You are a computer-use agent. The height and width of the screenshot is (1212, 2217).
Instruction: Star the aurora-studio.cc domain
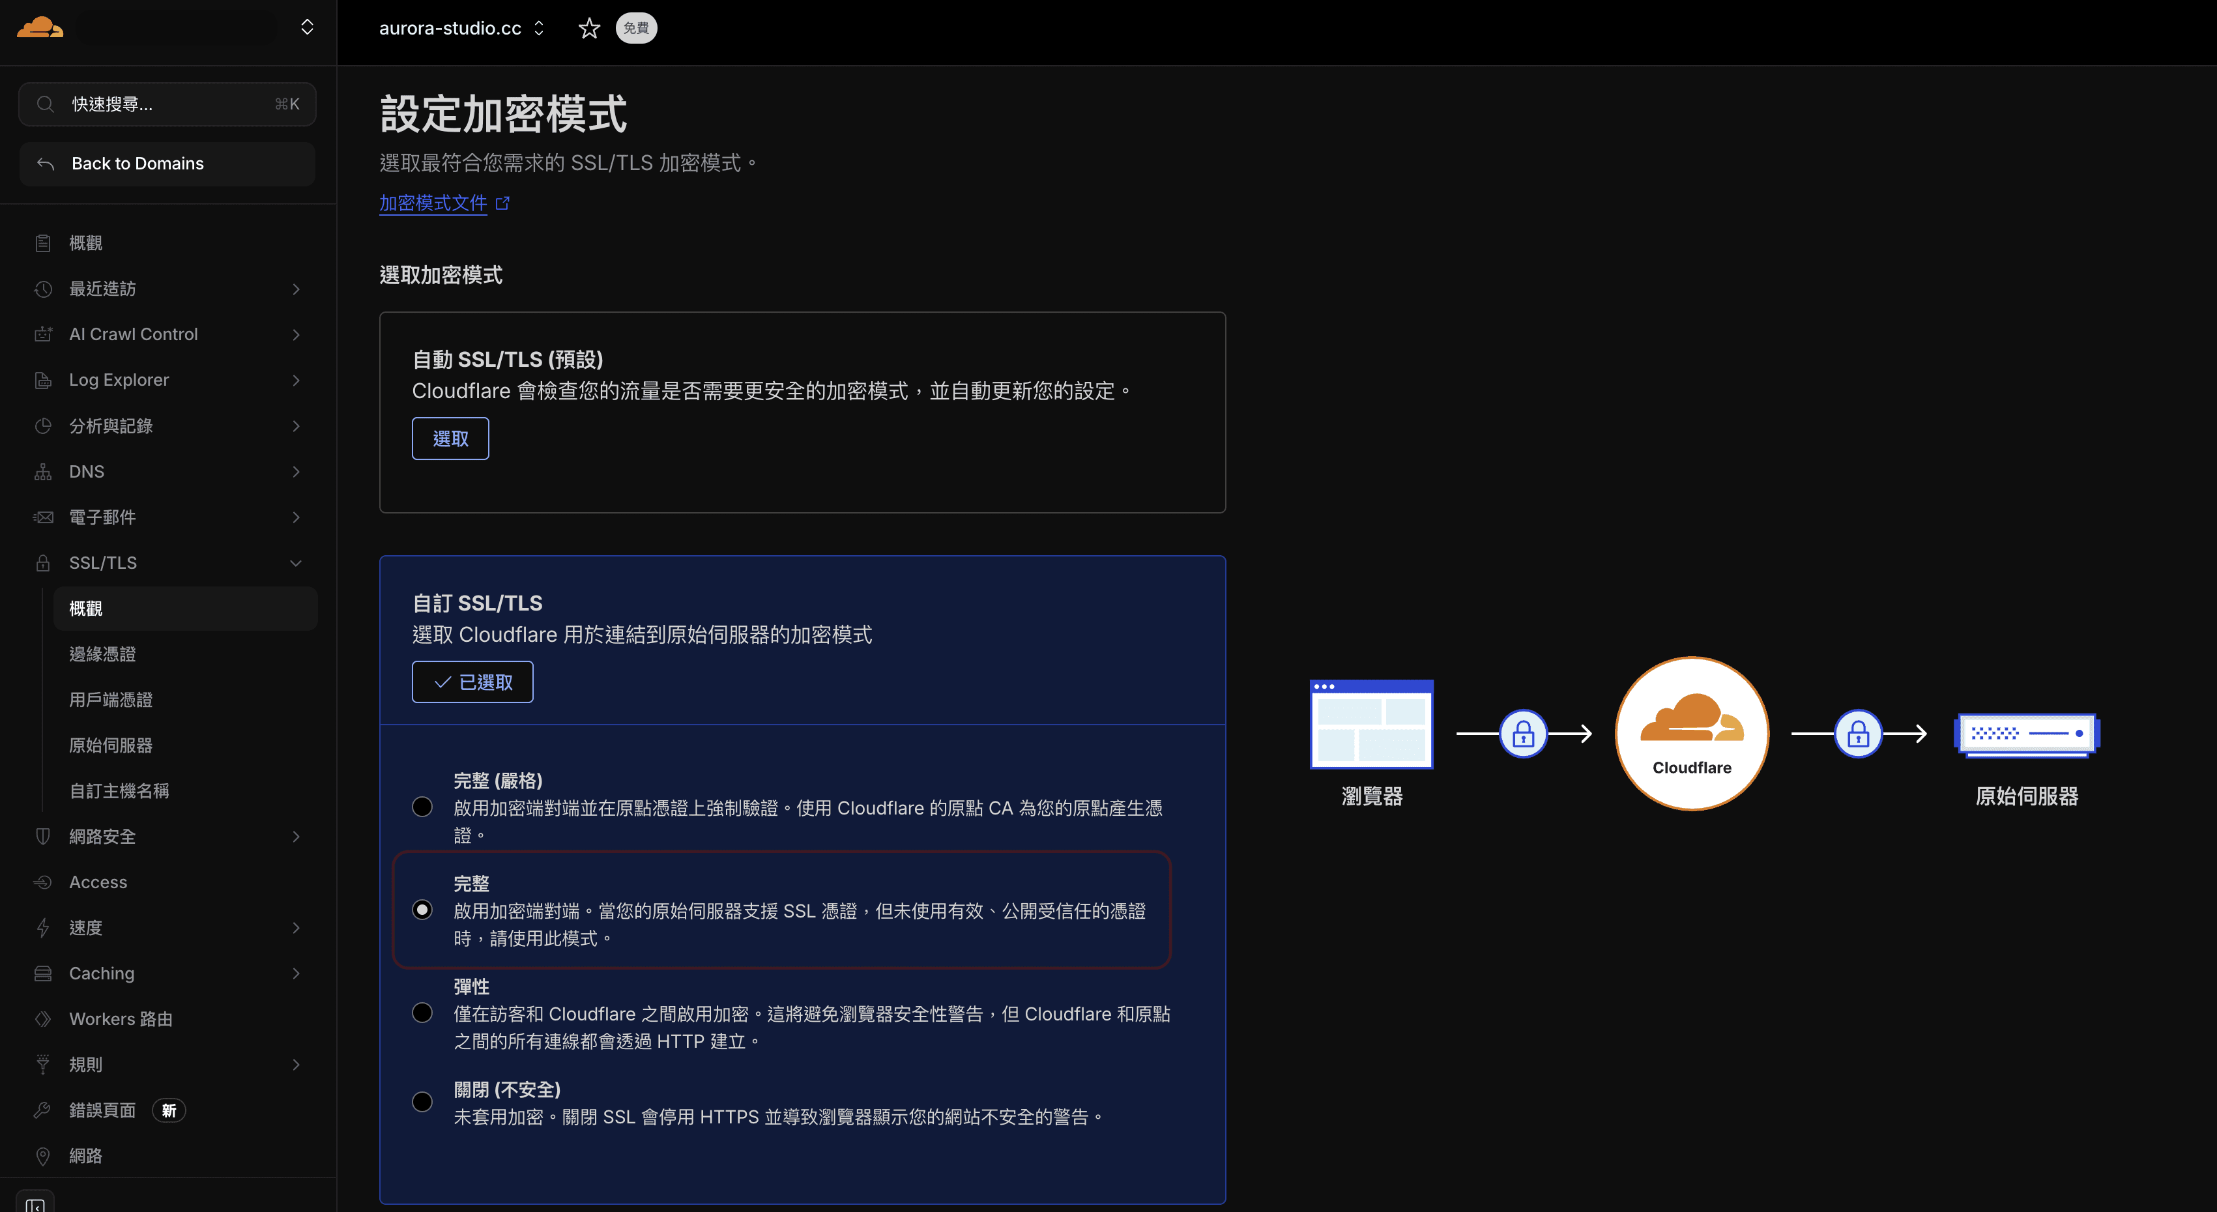coord(588,29)
